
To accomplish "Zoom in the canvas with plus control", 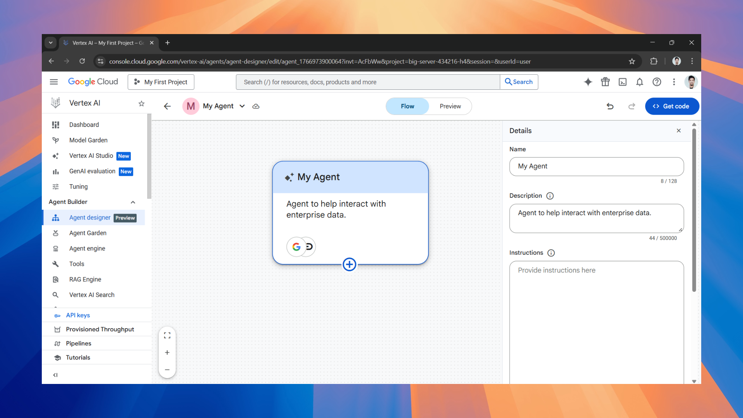I will pos(167,352).
